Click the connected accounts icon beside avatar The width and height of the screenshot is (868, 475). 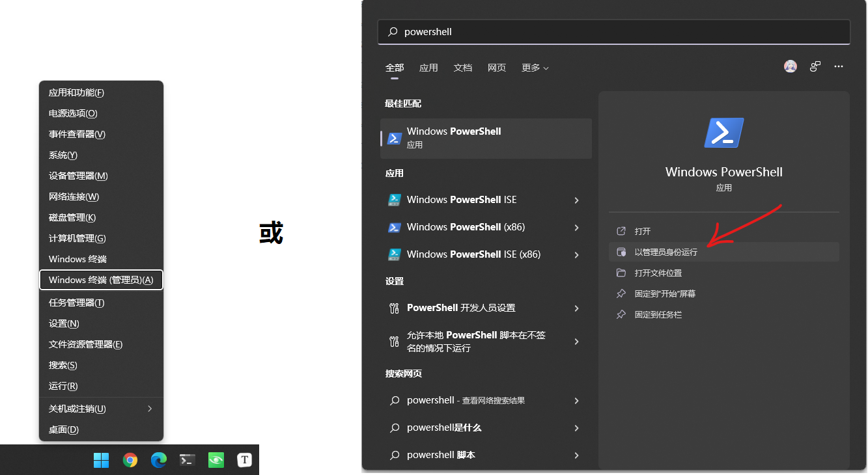pyautogui.click(x=815, y=66)
